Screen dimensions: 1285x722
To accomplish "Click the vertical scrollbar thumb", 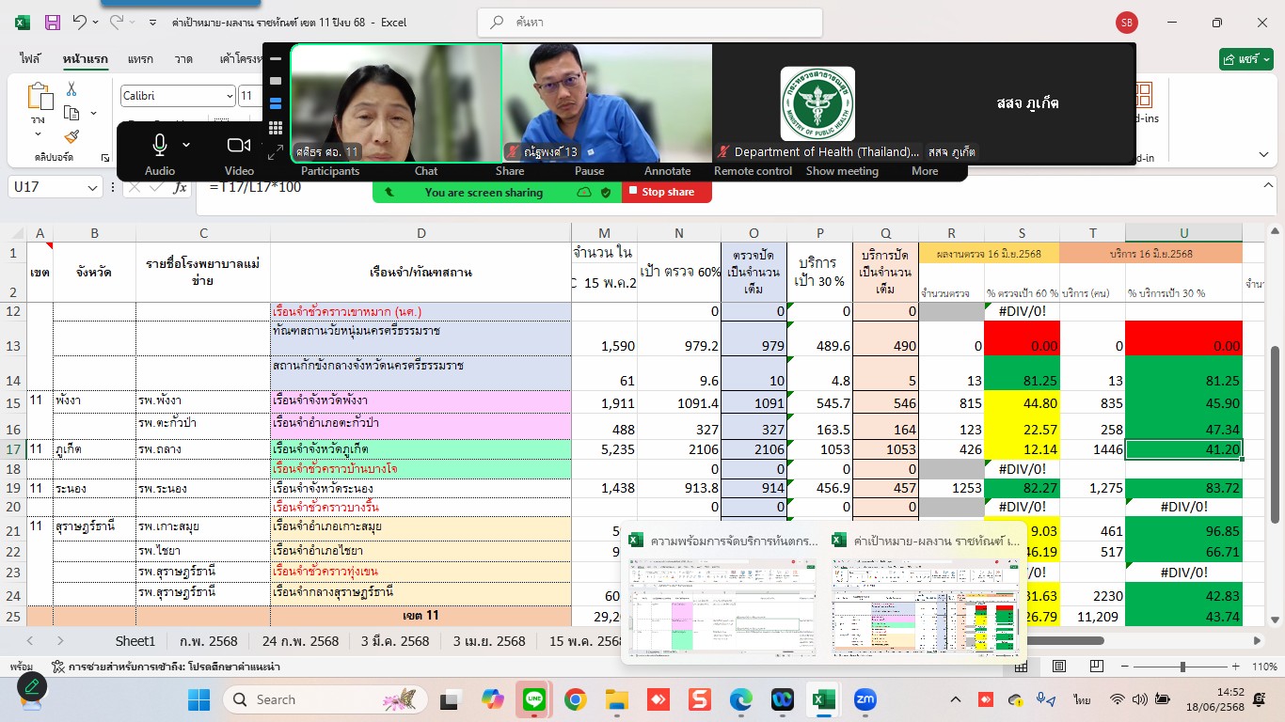I will point(1276,433).
